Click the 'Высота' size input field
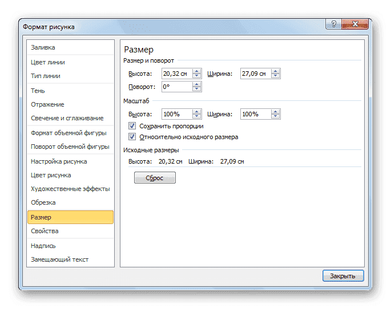This screenshot has height=309, width=391. (176, 74)
